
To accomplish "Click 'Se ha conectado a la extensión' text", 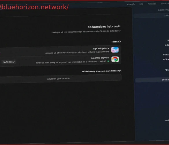I will tap(71, 62).
